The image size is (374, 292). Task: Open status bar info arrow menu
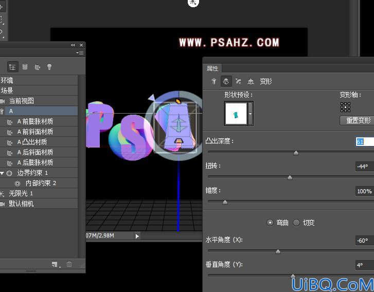[x=137, y=236]
